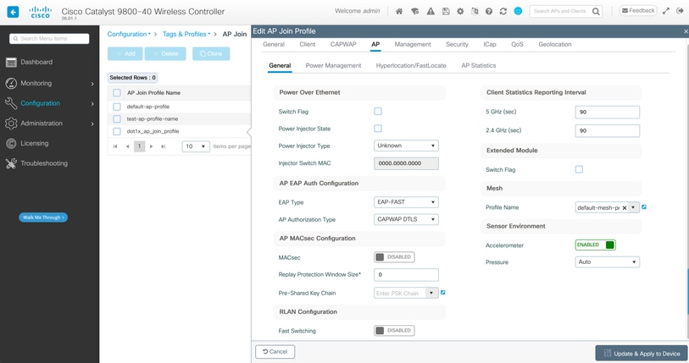
Task: Open the Power Management sub-tab
Action: pyautogui.click(x=334, y=65)
